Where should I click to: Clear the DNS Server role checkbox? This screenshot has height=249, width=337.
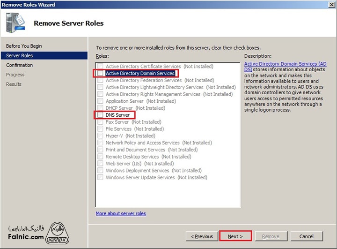100,115
